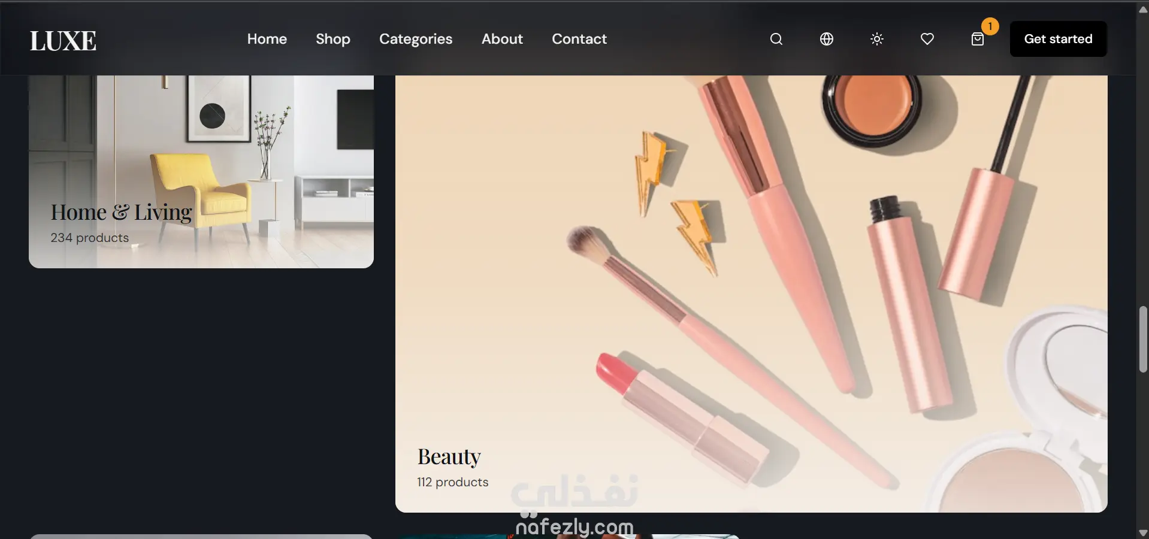Click the scrollbar down arrow
This screenshot has height=539, width=1149.
tap(1143, 532)
